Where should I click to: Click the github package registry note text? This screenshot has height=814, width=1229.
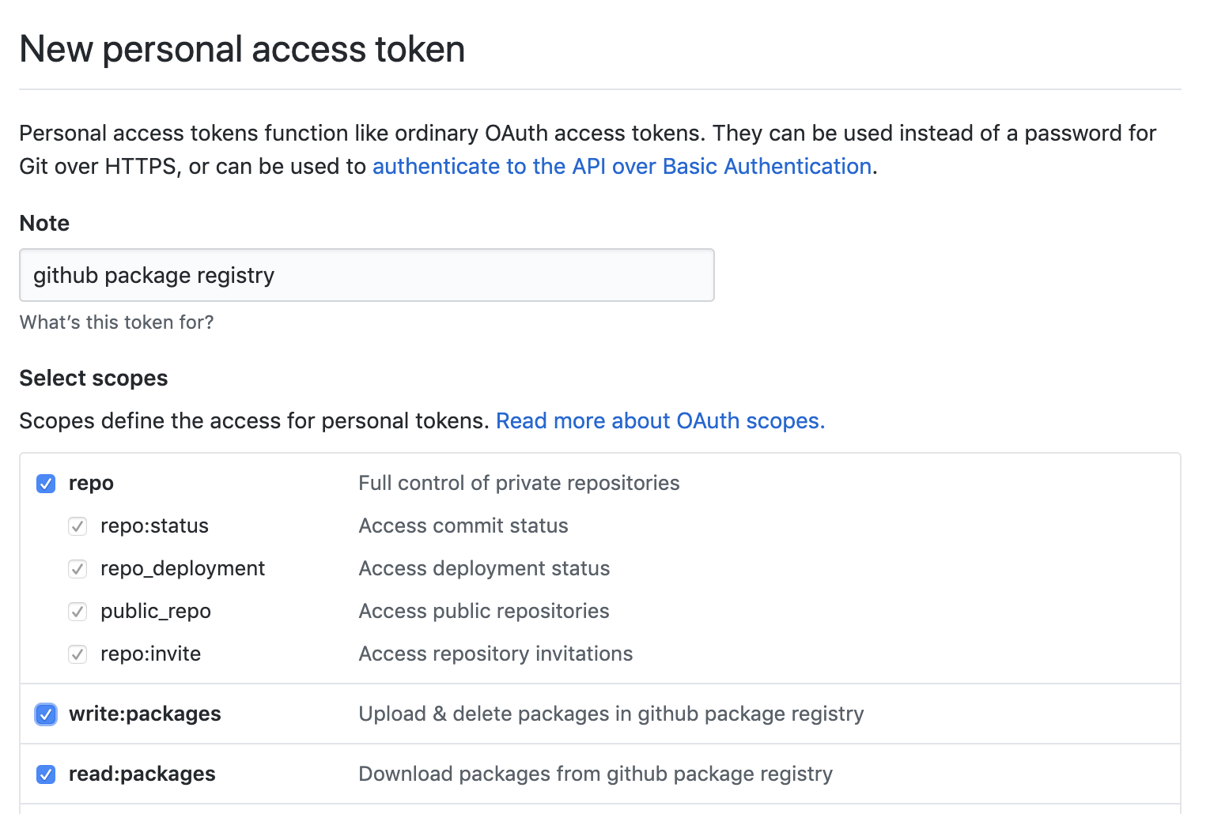[x=153, y=275]
